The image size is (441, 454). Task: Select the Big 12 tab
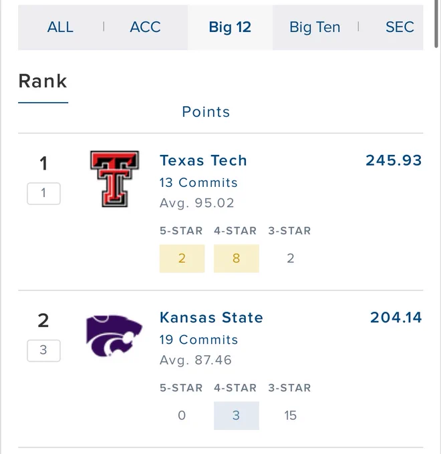point(230,27)
